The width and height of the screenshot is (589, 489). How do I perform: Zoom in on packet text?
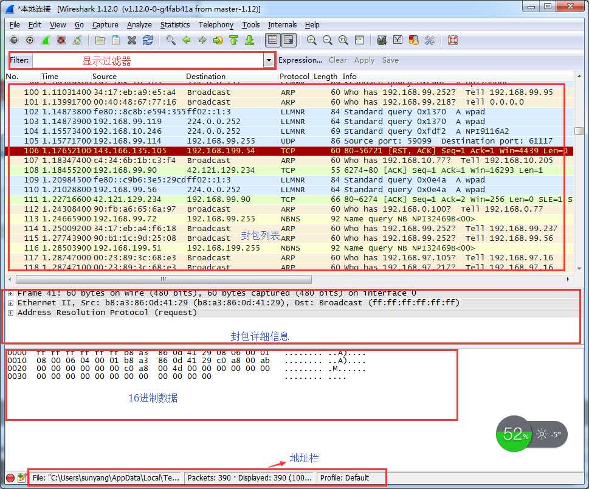pyautogui.click(x=311, y=40)
